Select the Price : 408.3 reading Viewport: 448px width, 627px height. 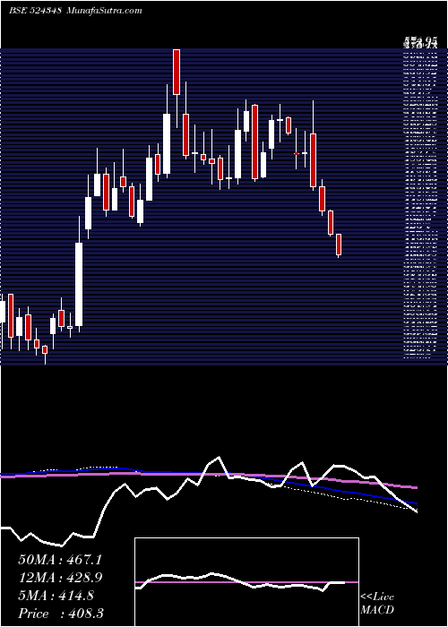[x=61, y=614]
